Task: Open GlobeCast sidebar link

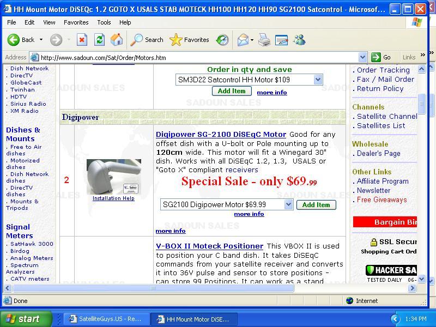Action: point(26,83)
